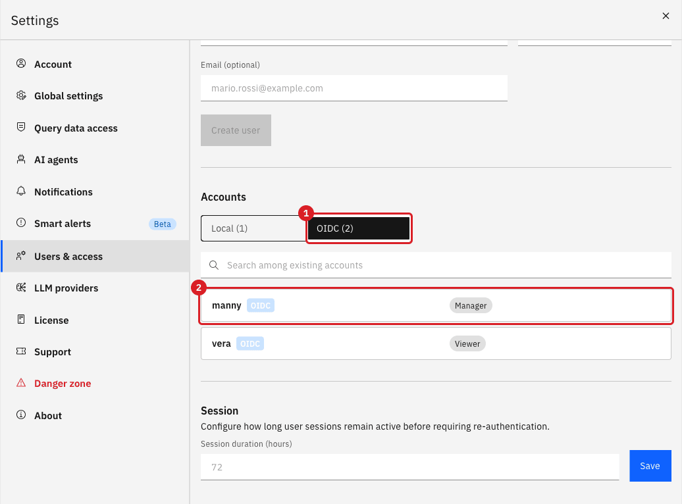
Task: Click the Global settings gear icon
Action: click(x=21, y=95)
